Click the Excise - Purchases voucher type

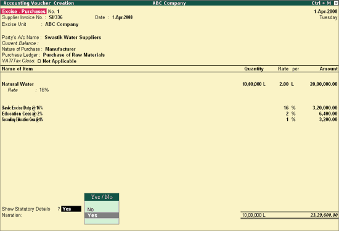coord(23,12)
